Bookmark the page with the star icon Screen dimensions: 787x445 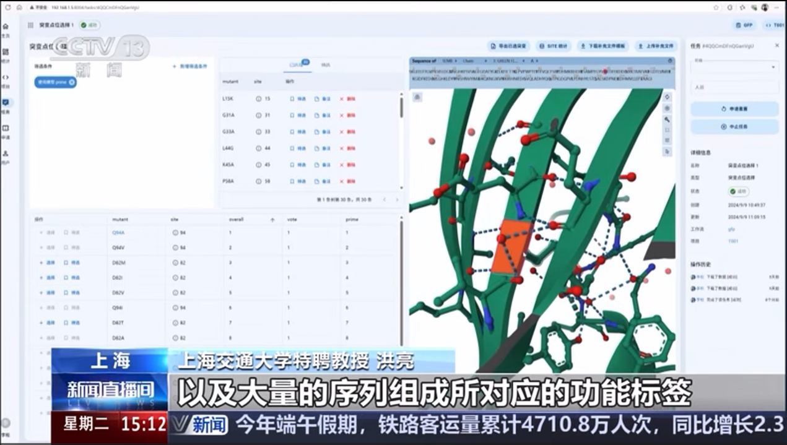716,7
